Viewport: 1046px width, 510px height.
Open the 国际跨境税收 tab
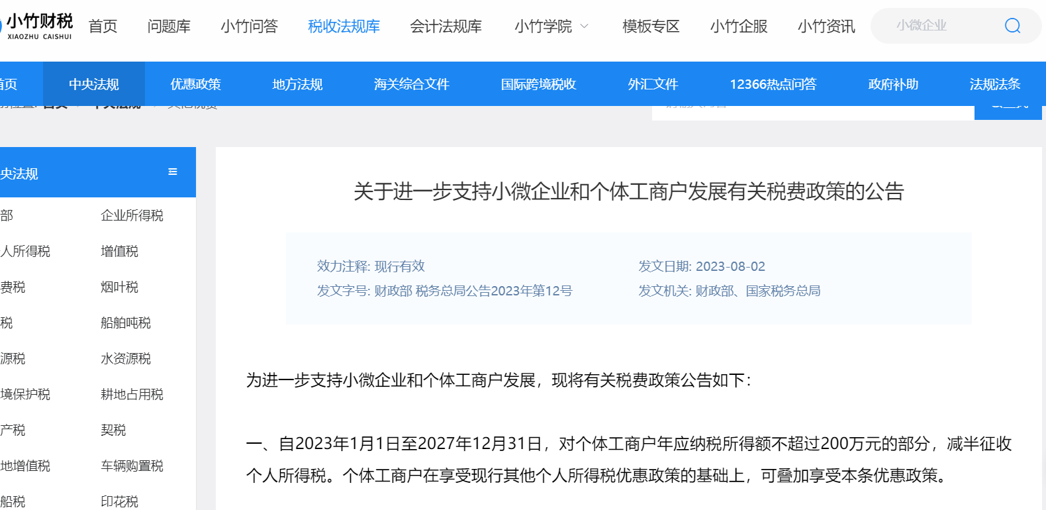[538, 84]
